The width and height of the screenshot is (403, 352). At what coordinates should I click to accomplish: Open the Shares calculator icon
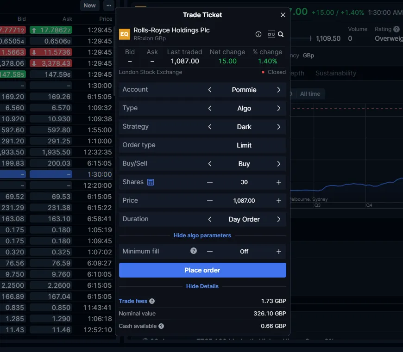coord(151,182)
